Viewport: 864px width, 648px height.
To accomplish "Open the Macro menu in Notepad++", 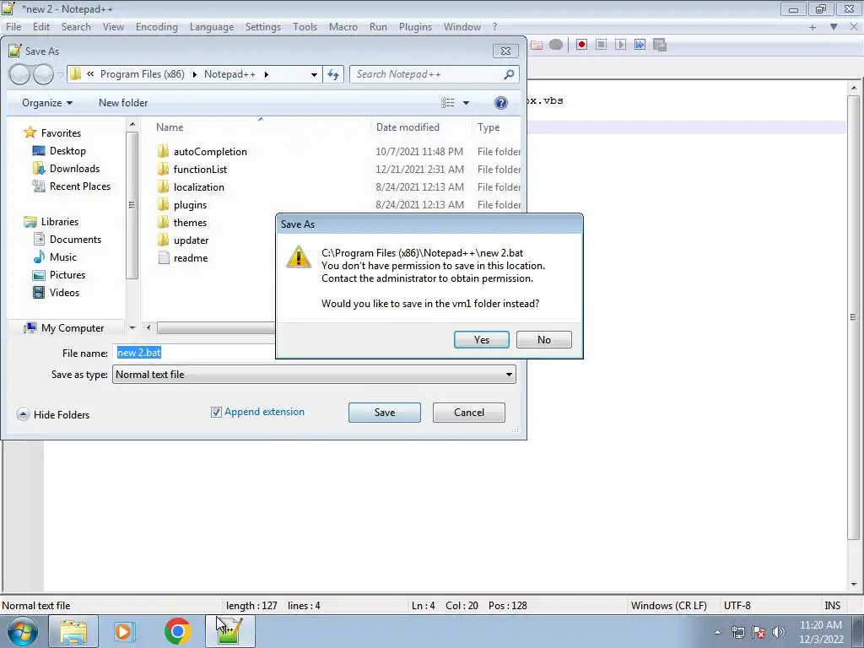I will 343,27.
